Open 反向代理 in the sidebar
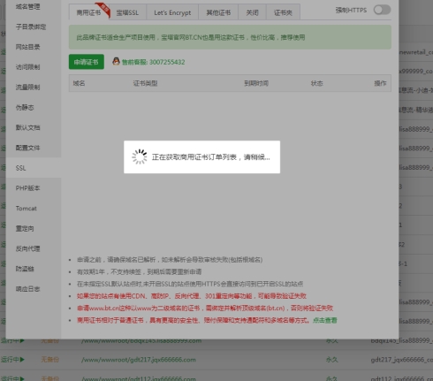Viewport: 433px width, 381px height. 27,248
